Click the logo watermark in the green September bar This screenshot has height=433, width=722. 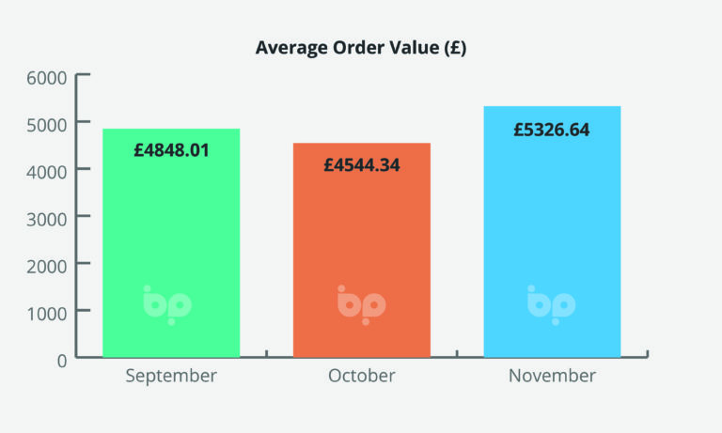tap(167, 304)
